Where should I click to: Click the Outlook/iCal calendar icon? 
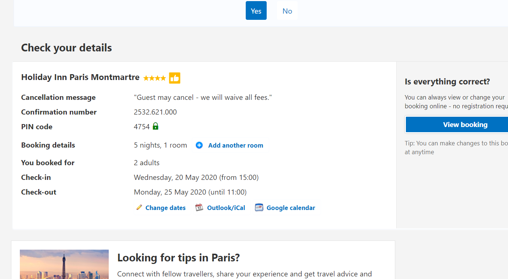(x=199, y=207)
